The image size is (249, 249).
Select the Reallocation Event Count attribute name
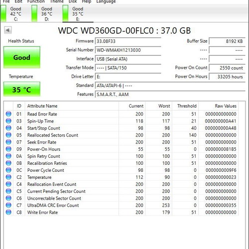[52, 184]
